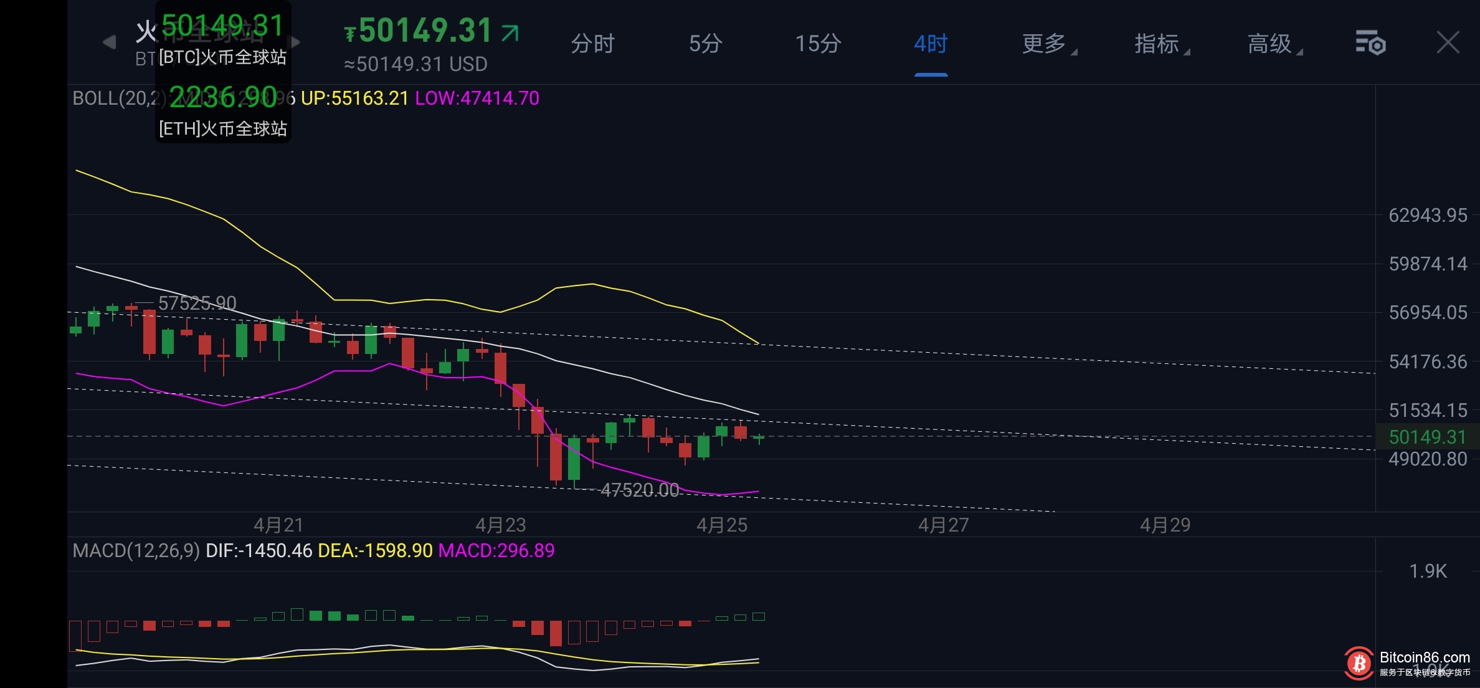1480x688 pixels.
Task: Click the current price tag 50149.31 on axis
Action: (1427, 437)
